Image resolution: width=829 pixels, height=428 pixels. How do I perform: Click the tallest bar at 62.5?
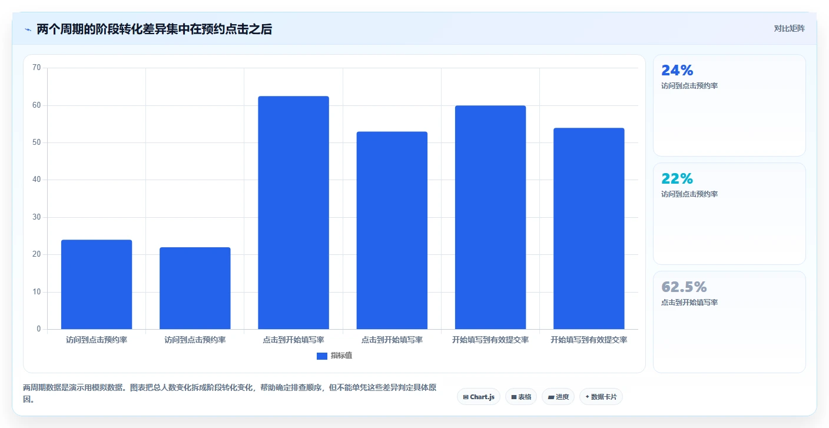click(293, 213)
